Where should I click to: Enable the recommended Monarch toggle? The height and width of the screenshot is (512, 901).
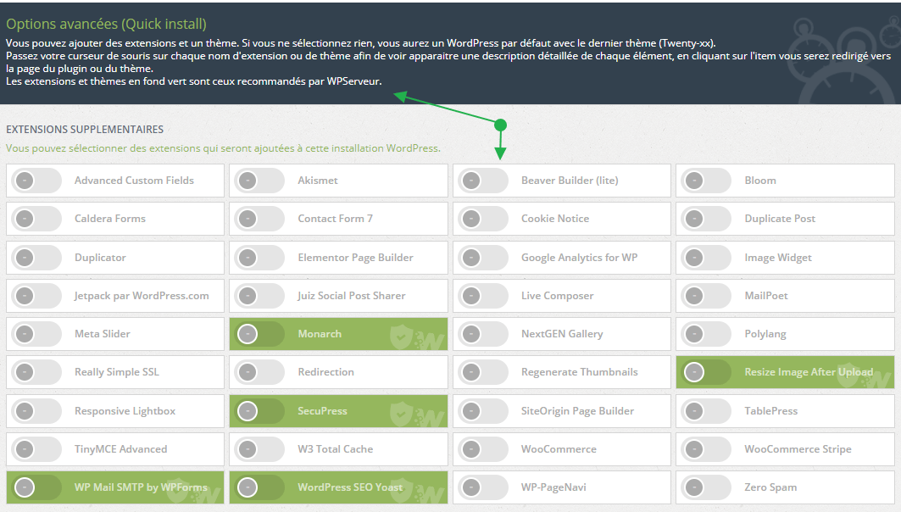259,334
